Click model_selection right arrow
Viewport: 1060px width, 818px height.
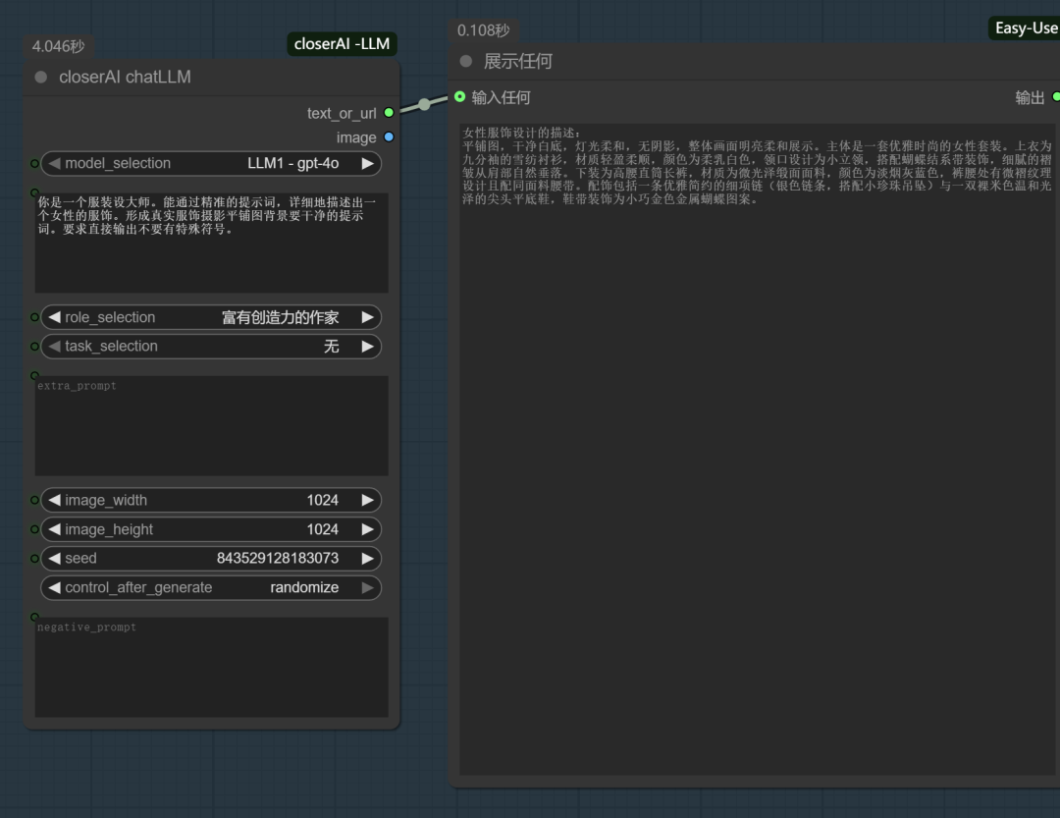[x=367, y=163]
